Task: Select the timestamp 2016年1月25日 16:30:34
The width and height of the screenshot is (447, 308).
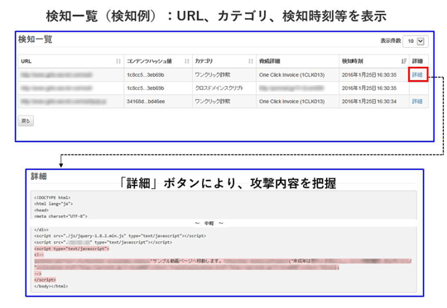Action: [369, 102]
